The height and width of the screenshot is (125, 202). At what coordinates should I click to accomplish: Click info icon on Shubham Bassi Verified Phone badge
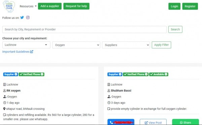(x=146, y=74)
